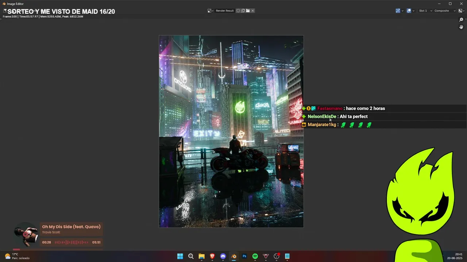Click the NelsonEkisDe chat username
Viewport: 467px width, 262px height.
coord(322,116)
